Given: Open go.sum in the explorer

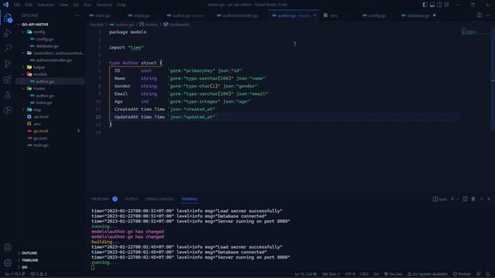Looking at the screenshot, I should [x=40, y=138].
